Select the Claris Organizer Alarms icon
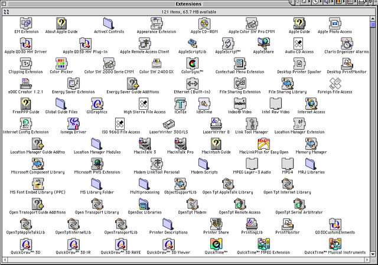Screen dimensions: 378x265 347,43
